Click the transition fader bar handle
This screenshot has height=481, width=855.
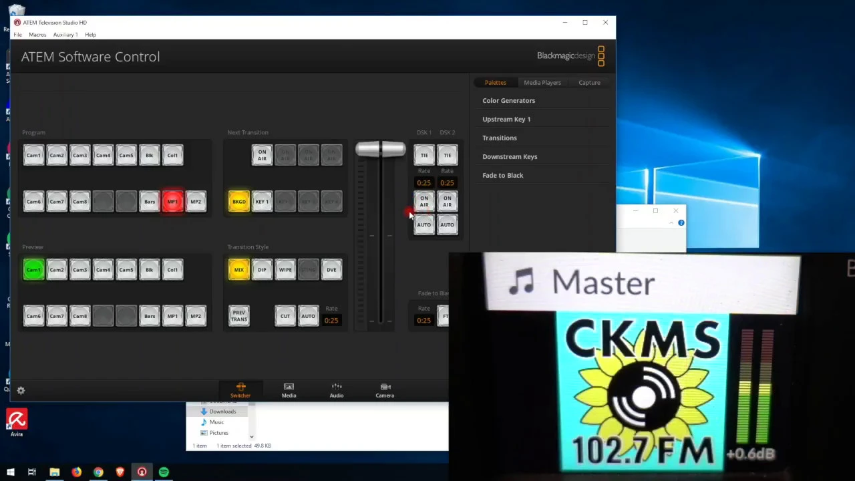click(x=380, y=150)
